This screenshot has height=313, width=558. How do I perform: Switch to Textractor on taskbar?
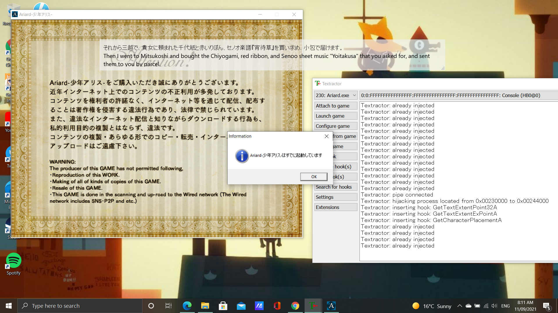click(313, 306)
